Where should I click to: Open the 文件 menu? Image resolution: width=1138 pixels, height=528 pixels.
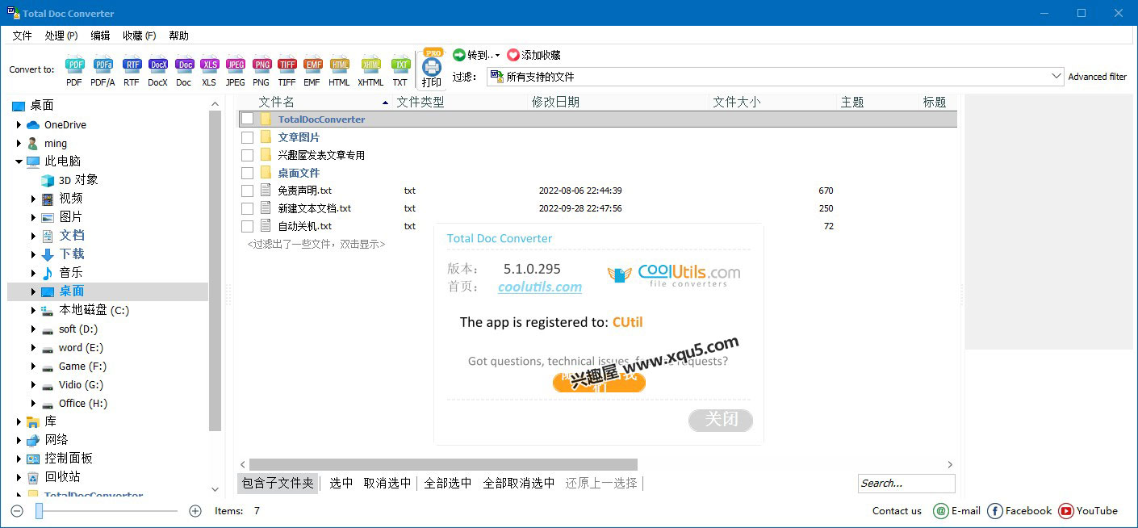pyautogui.click(x=22, y=36)
